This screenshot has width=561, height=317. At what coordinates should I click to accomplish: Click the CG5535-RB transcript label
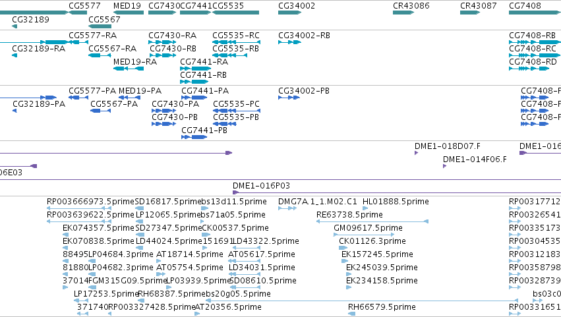click(x=235, y=49)
